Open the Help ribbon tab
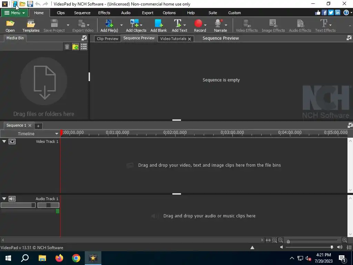 pyautogui.click(x=191, y=13)
